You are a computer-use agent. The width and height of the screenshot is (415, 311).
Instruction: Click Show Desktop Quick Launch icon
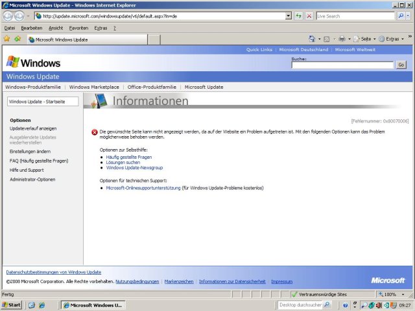click(32, 305)
